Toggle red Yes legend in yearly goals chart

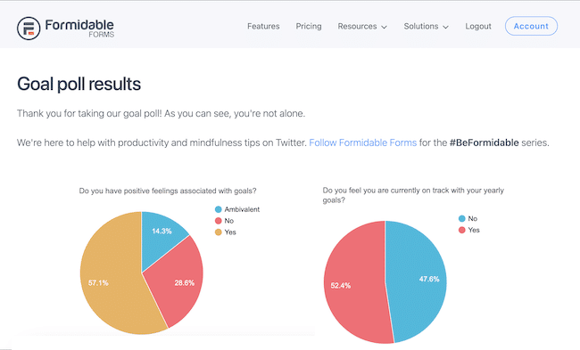469,230
